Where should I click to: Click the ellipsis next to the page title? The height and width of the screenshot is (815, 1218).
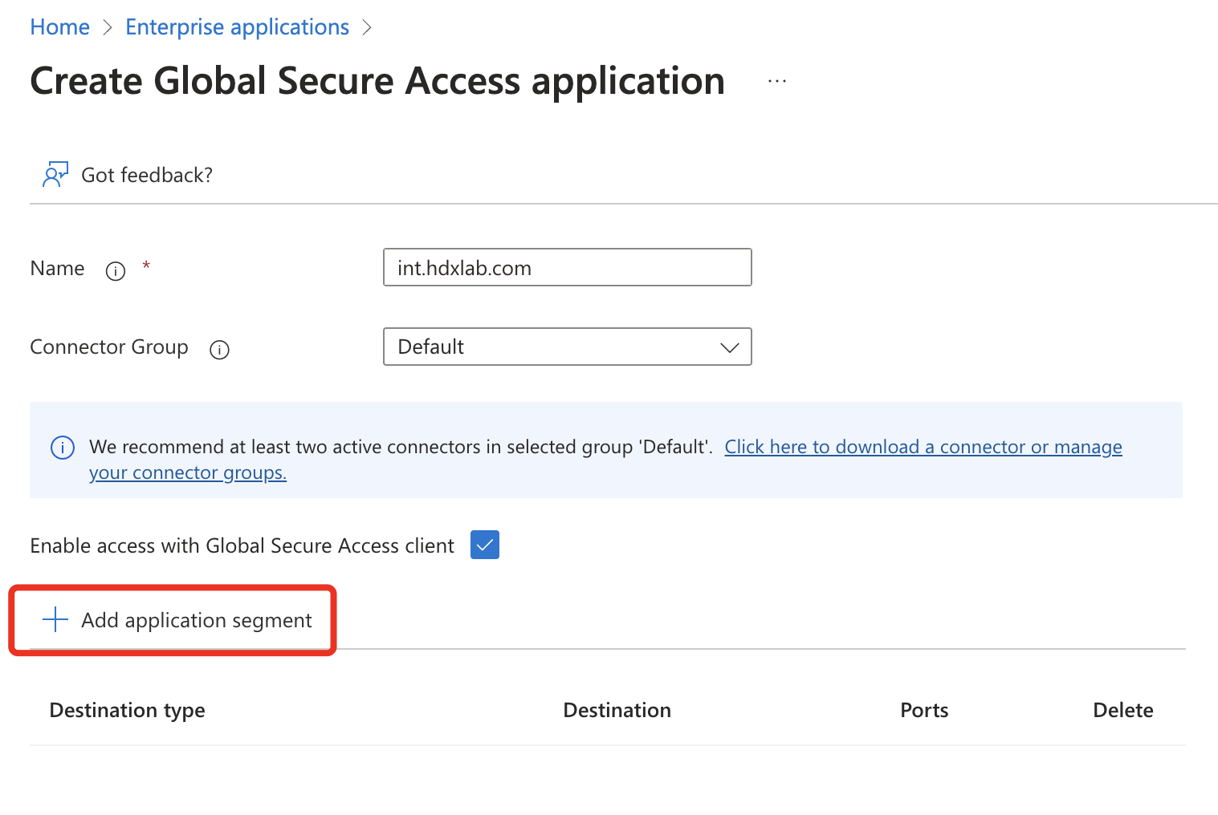click(776, 80)
